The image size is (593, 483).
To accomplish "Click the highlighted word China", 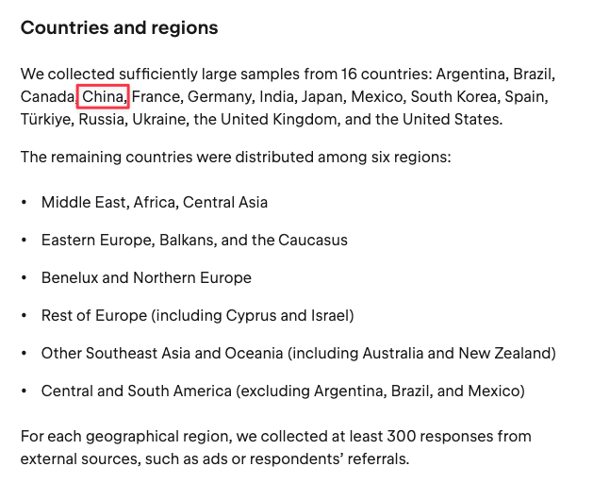I will (x=103, y=96).
